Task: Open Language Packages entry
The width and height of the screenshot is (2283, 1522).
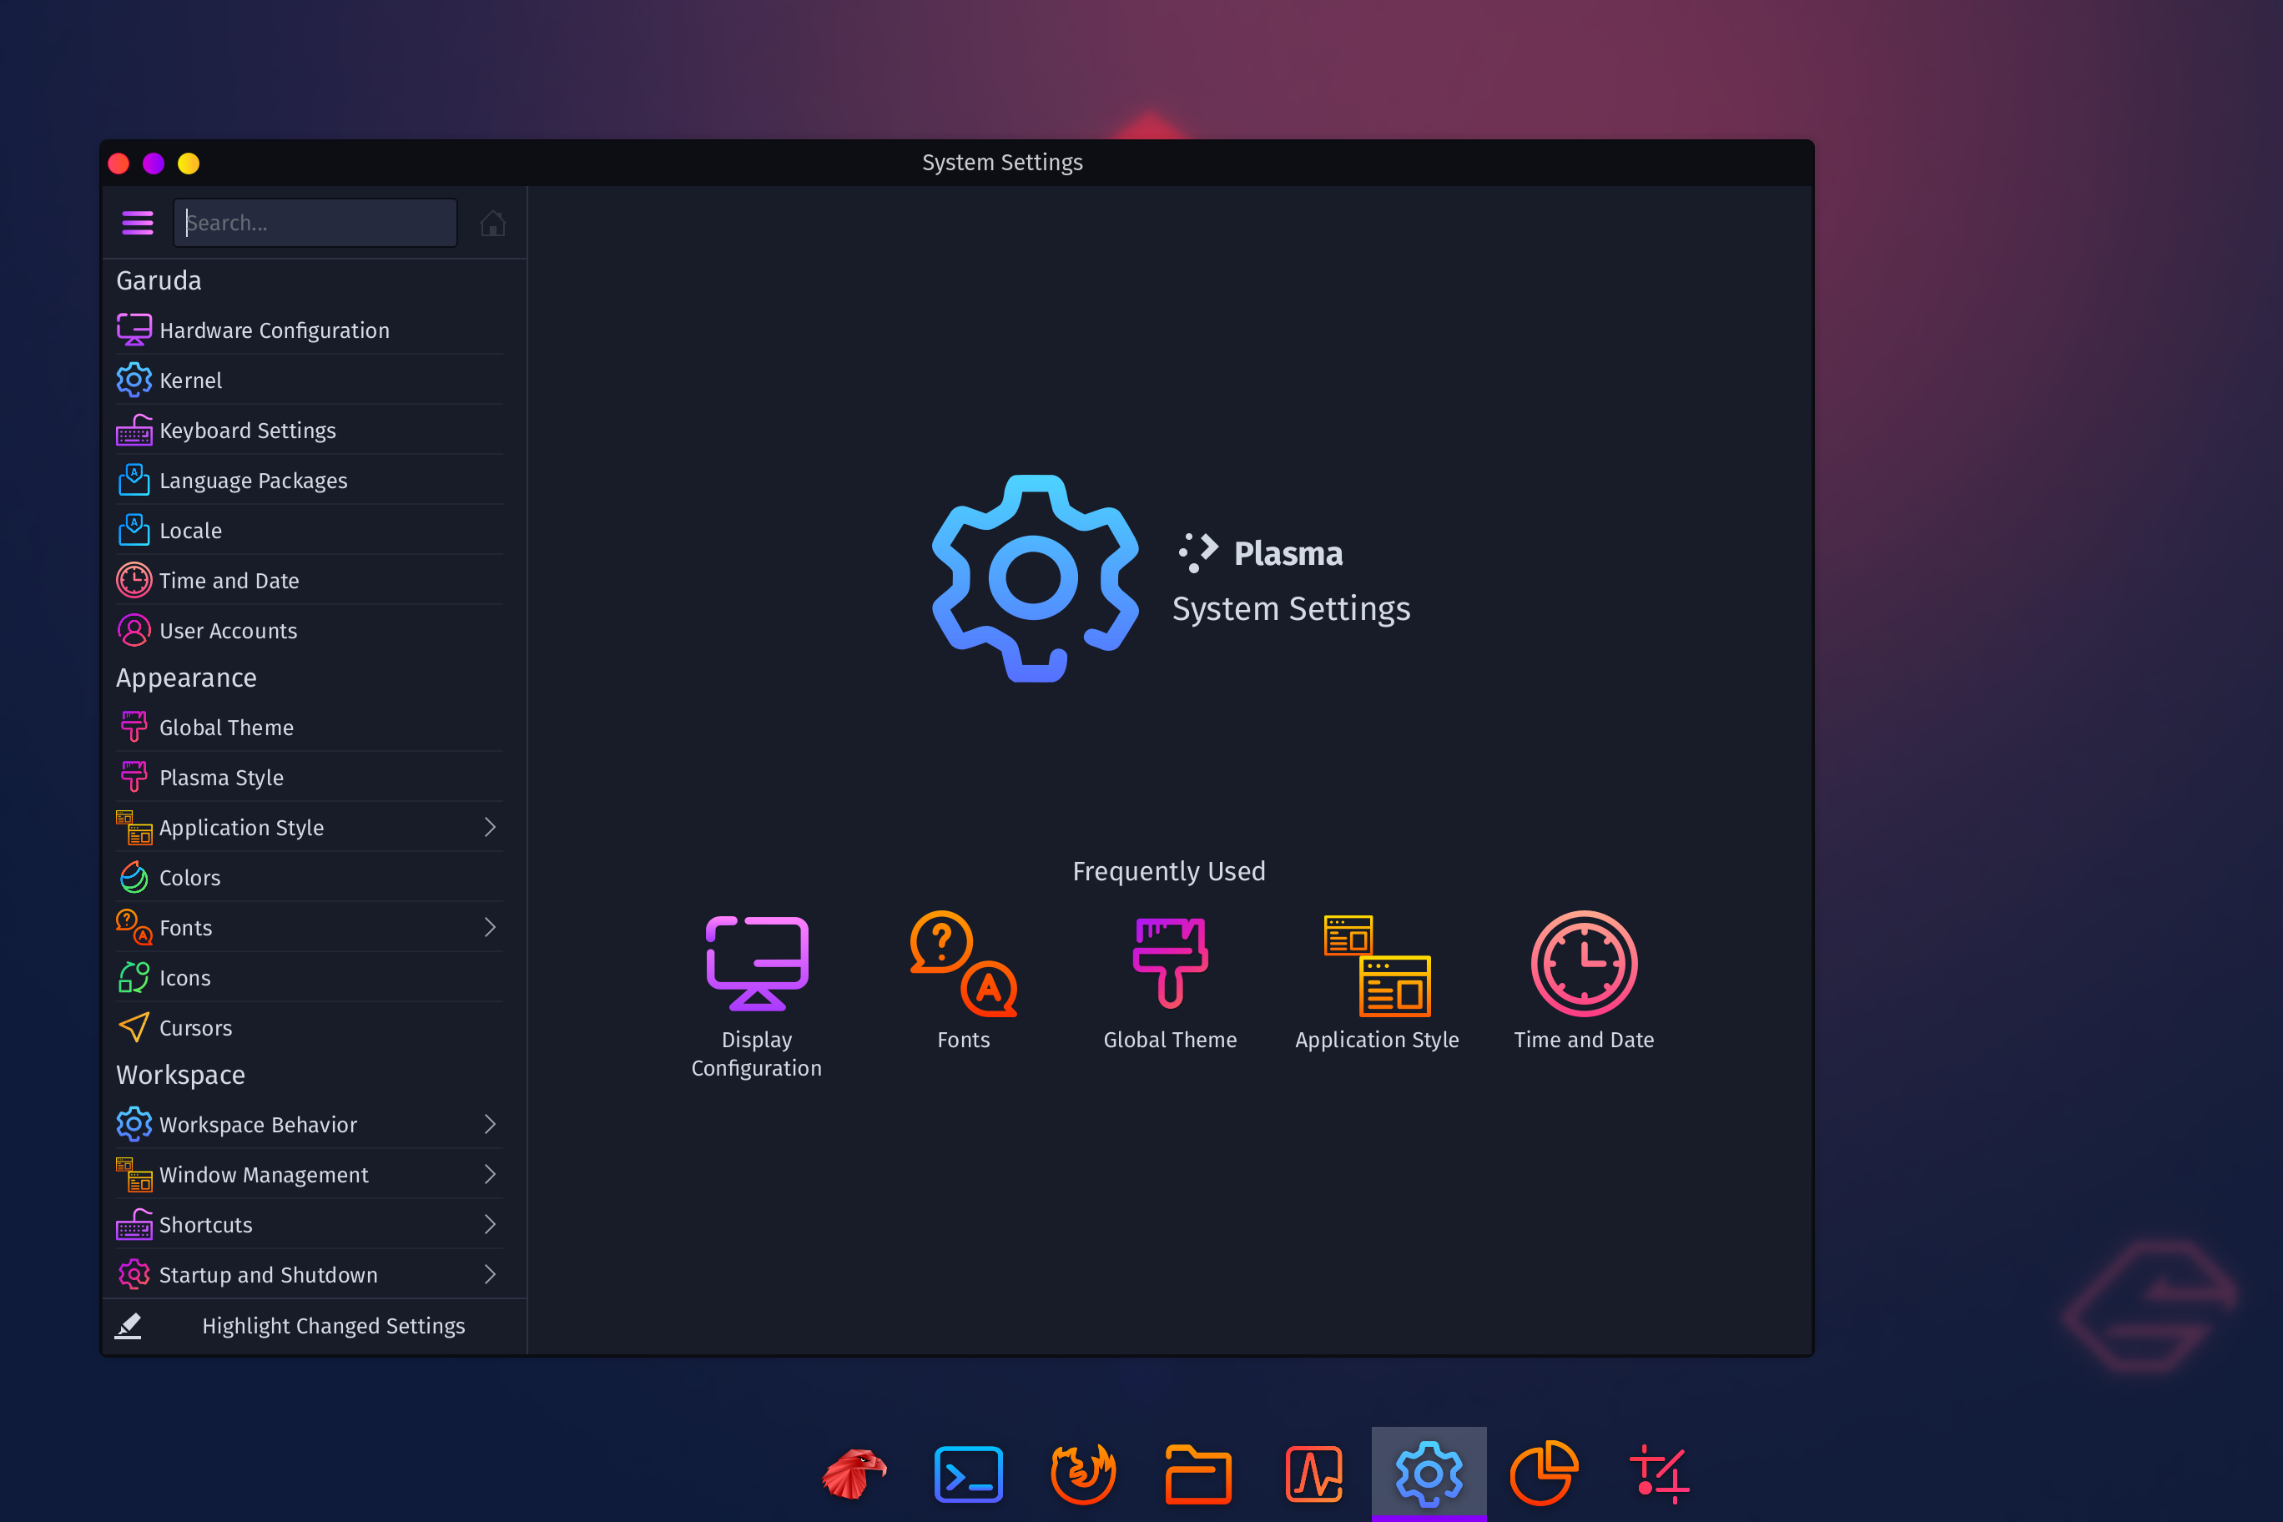Action: (x=309, y=481)
